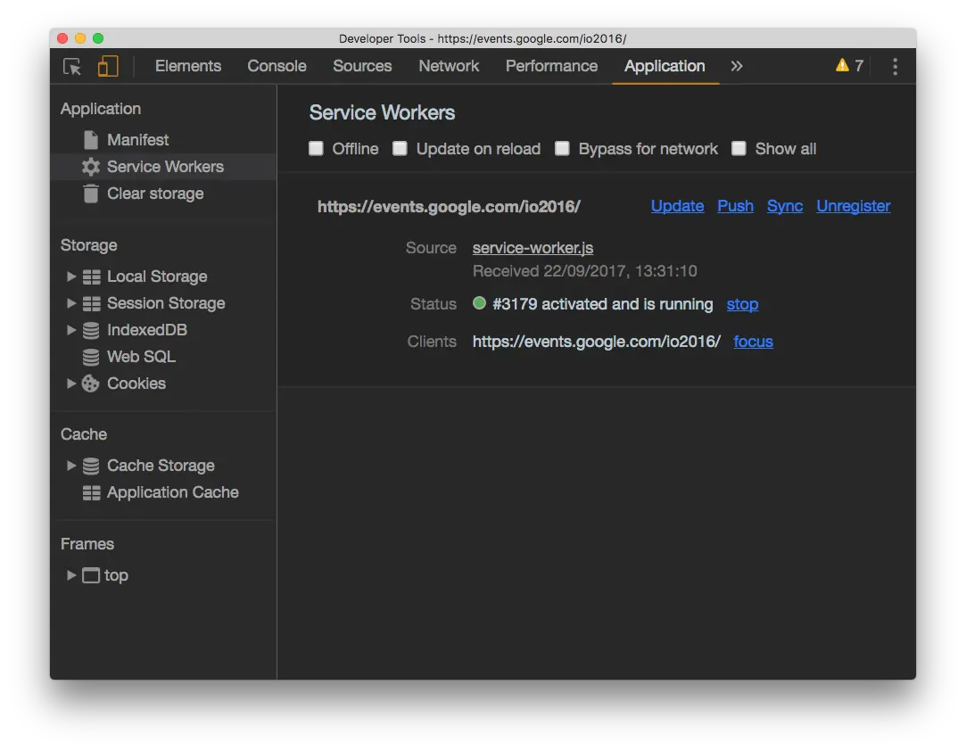Click the IndexedDB database icon

[x=91, y=330]
